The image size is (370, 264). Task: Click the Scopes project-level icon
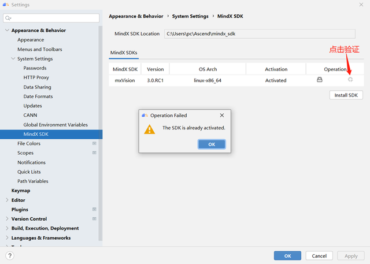point(94,153)
